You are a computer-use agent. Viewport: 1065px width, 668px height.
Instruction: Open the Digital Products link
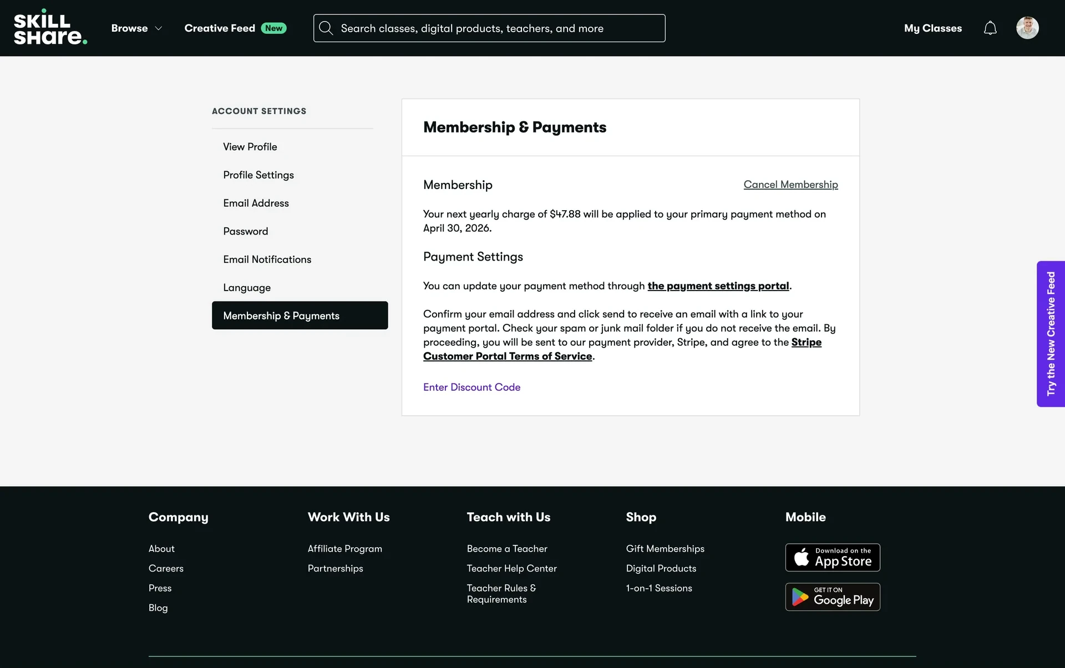(661, 568)
